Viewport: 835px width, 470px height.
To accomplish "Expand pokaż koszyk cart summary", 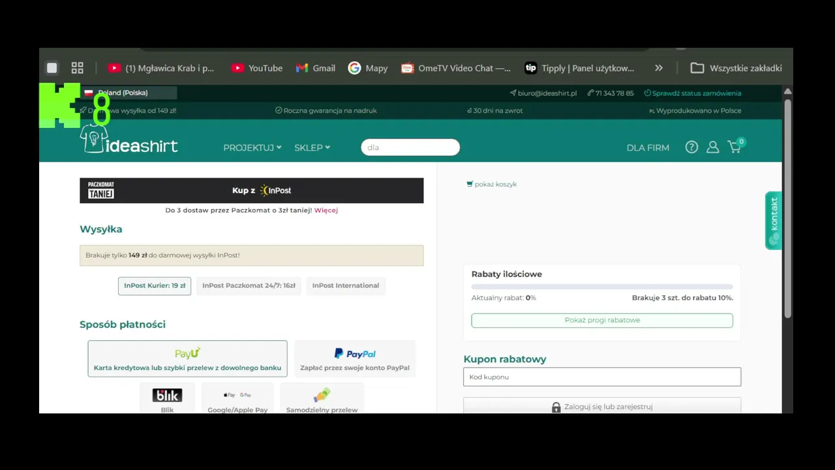I will click(x=492, y=184).
